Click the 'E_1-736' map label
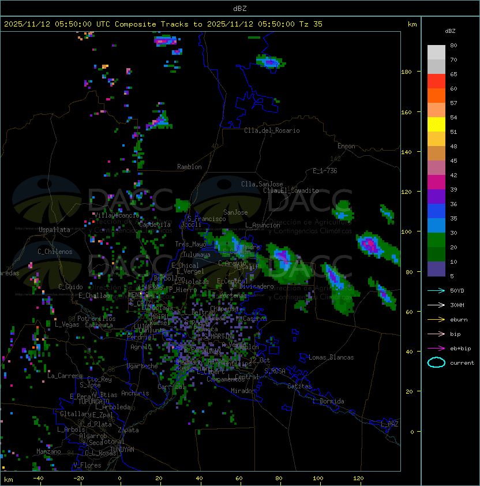This screenshot has height=486, width=480. point(325,171)
